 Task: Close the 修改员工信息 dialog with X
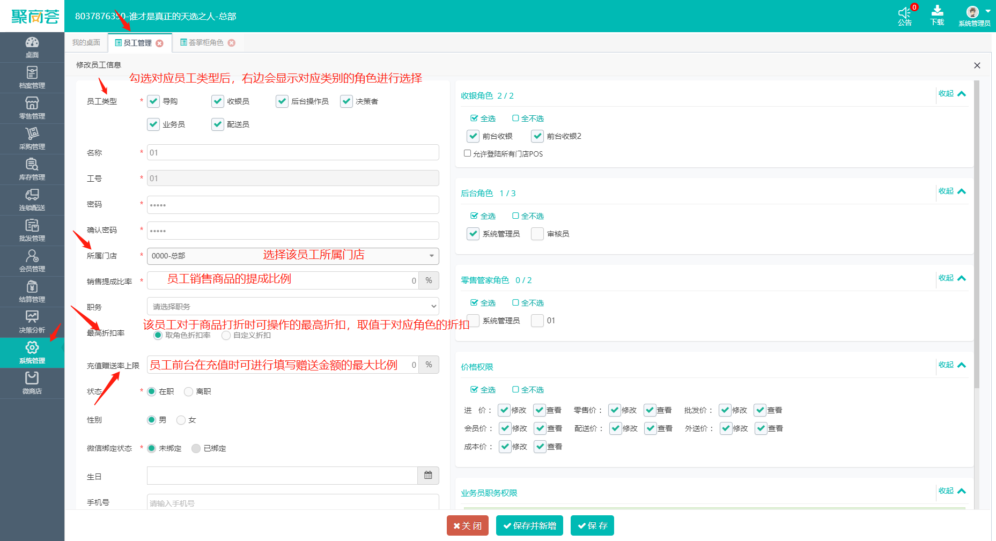coord(977,65)
